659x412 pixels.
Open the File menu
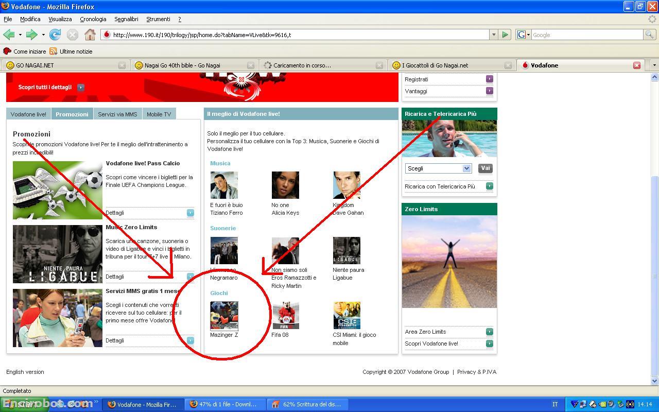tap(8, 19)
